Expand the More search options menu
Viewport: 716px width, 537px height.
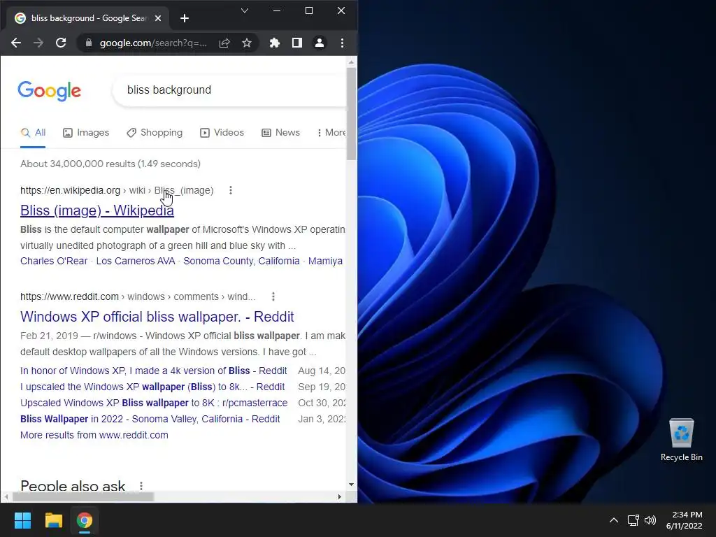331,132
